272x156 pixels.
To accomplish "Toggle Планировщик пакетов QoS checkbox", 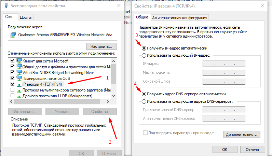I will tap(13, 78).
